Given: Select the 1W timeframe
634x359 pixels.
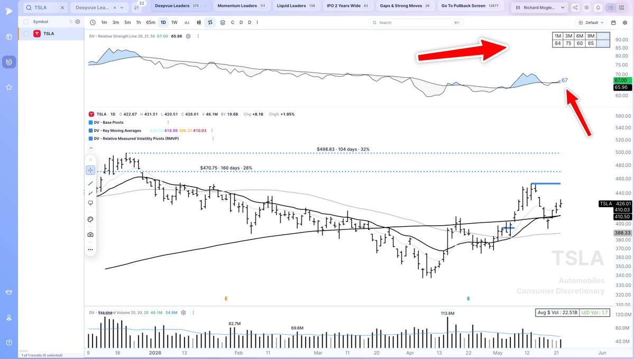Looking at the screenshot, I should click(x=174, y=23).
